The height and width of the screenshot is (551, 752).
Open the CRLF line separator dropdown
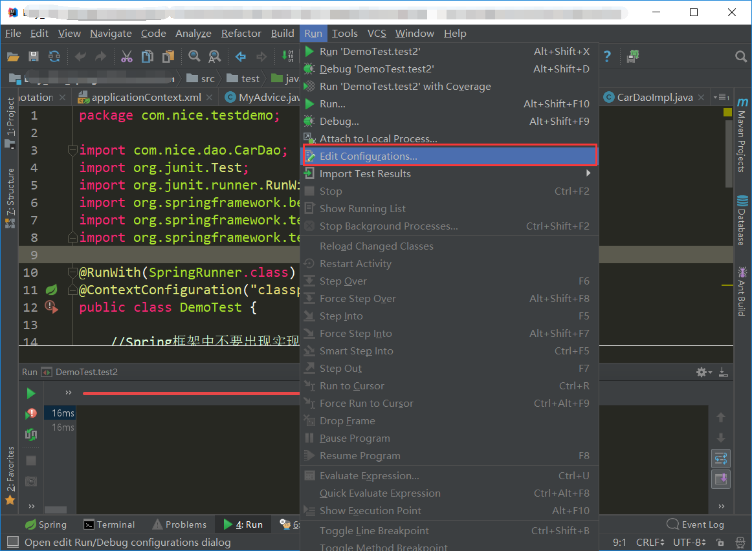tap(650, 542)
